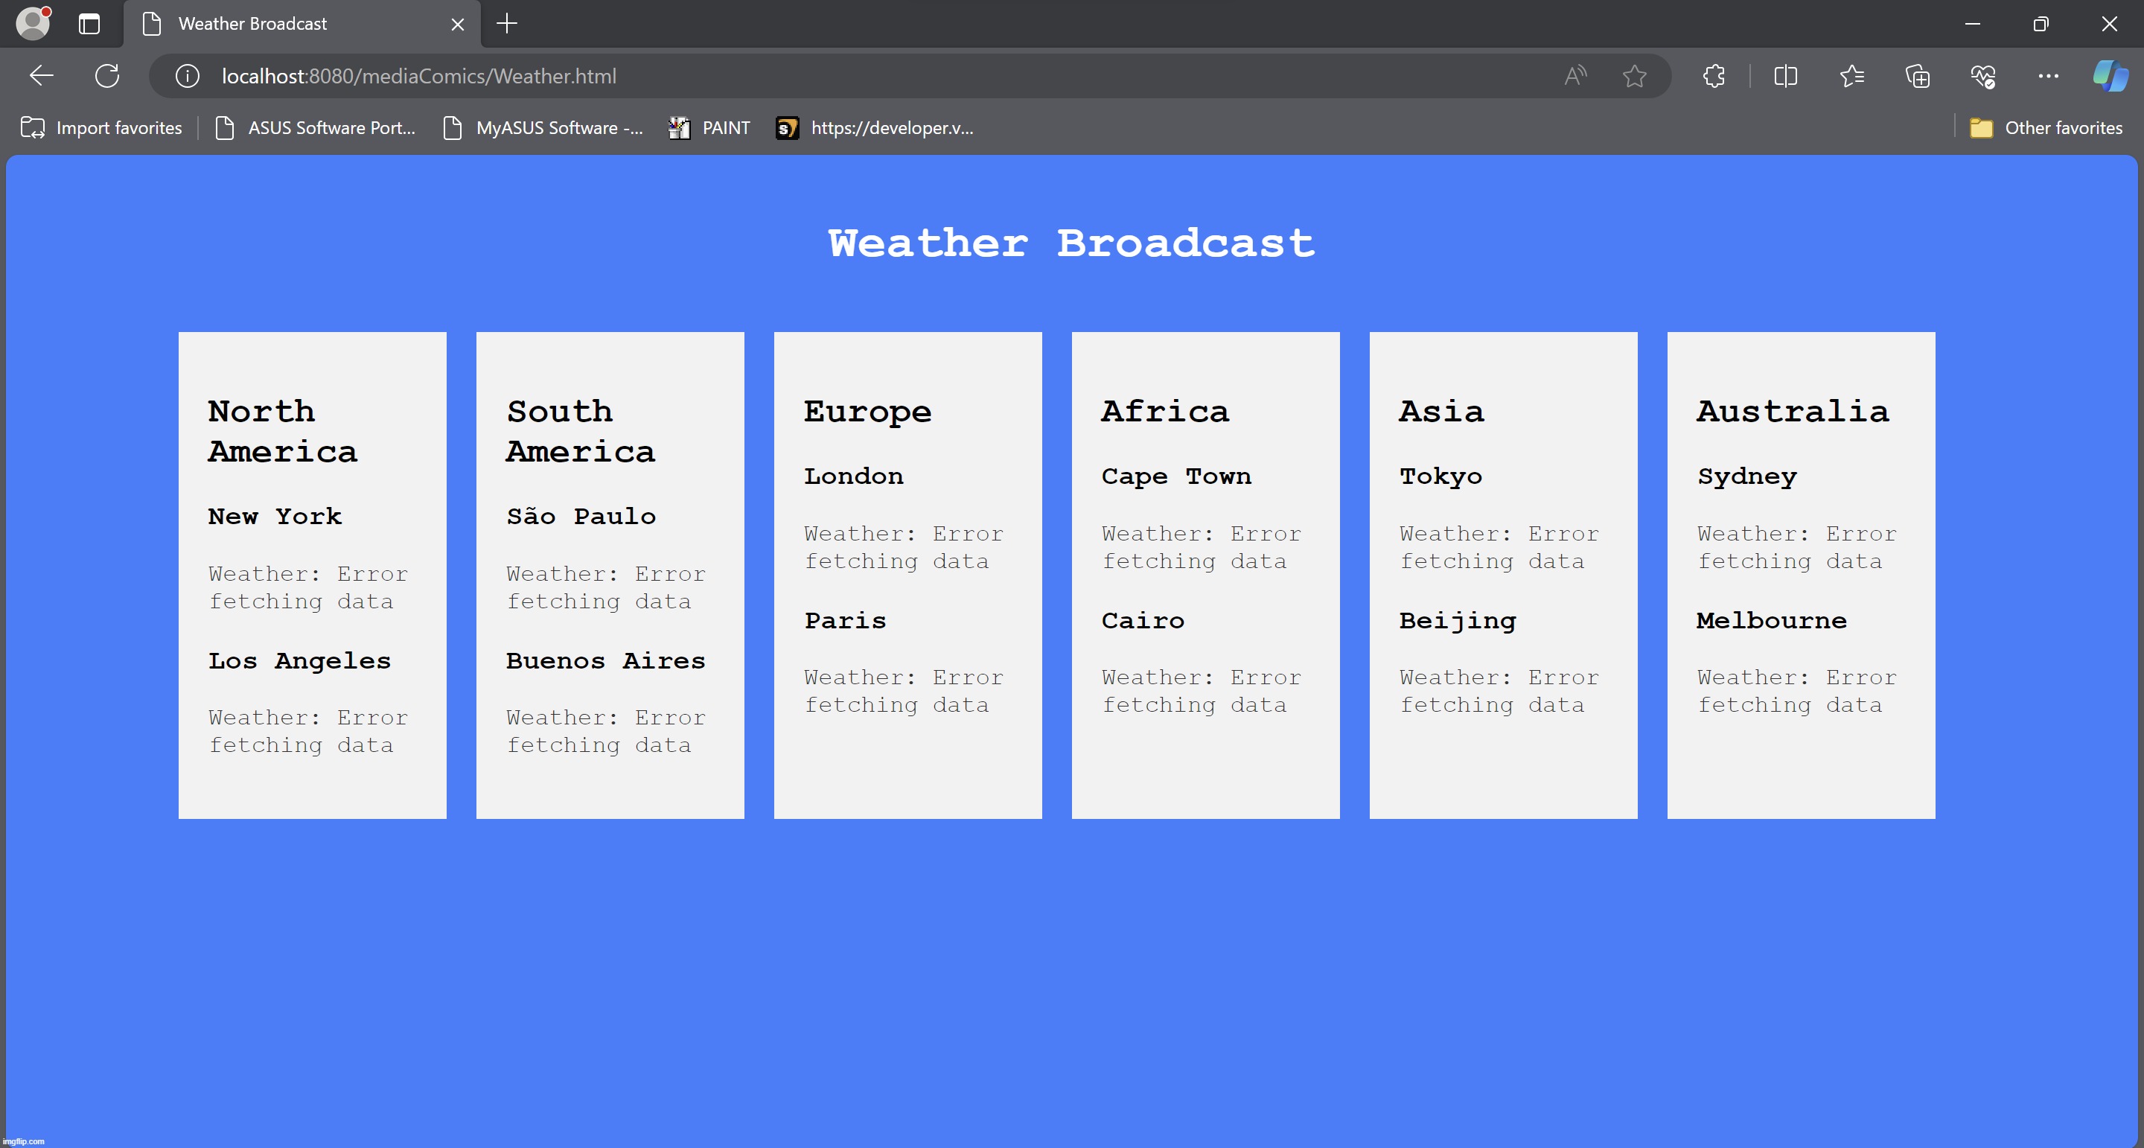Open the Favorites list icon
Screen dimensions: 2144x1148
coord(1852,76)
